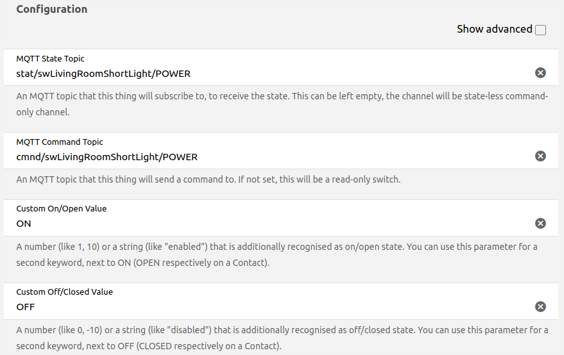This screenshot has width=564, height=355.
Task: Clear the MQTT Command Topic field
Action: click(x=540, y=156)
